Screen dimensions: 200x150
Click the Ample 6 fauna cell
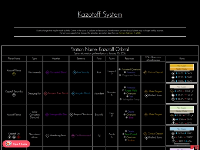pos(111,136)
